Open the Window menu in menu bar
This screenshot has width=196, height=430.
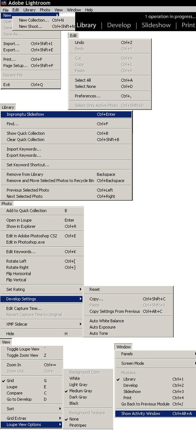pos(74,10)
